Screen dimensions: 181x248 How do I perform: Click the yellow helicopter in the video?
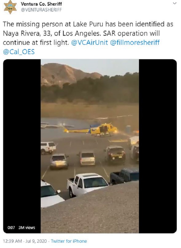[x=91, y=129]
